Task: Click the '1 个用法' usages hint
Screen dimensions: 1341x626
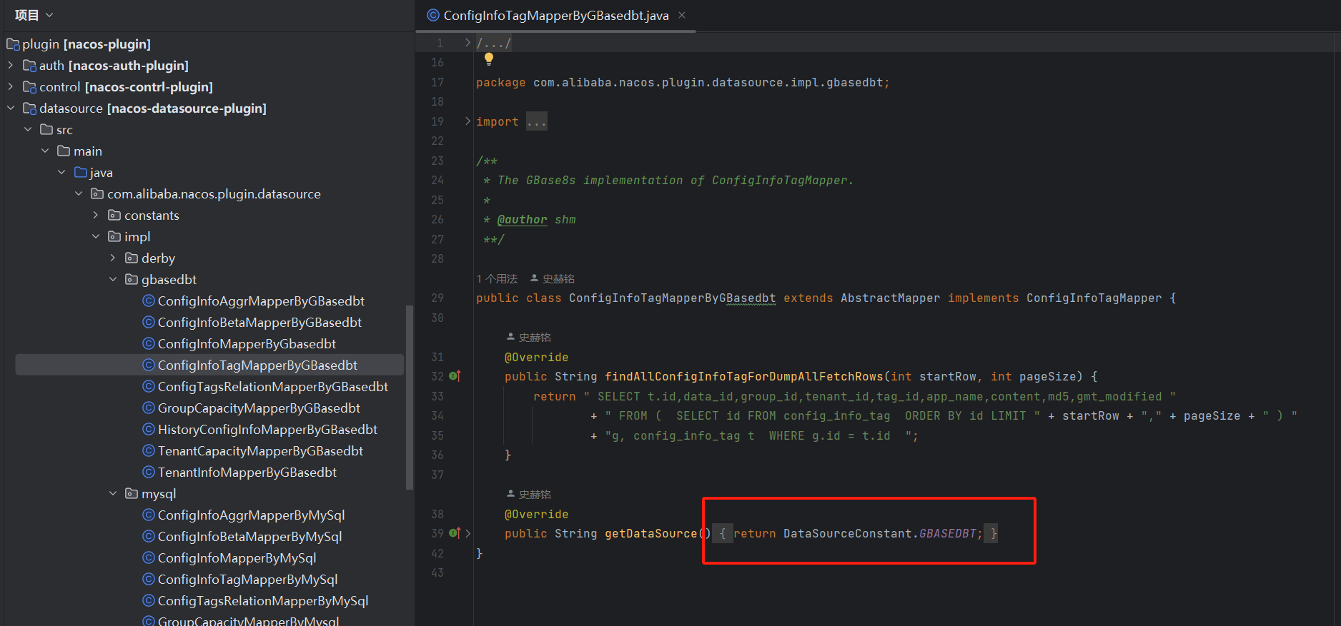Action: tap(497, 279)
